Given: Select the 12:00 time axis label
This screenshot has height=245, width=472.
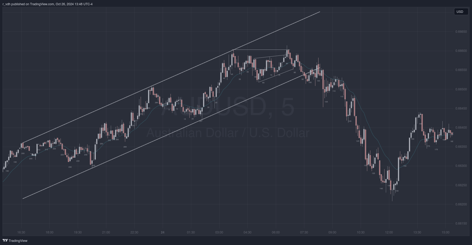Looking at the screenshot, I should 389,232.
